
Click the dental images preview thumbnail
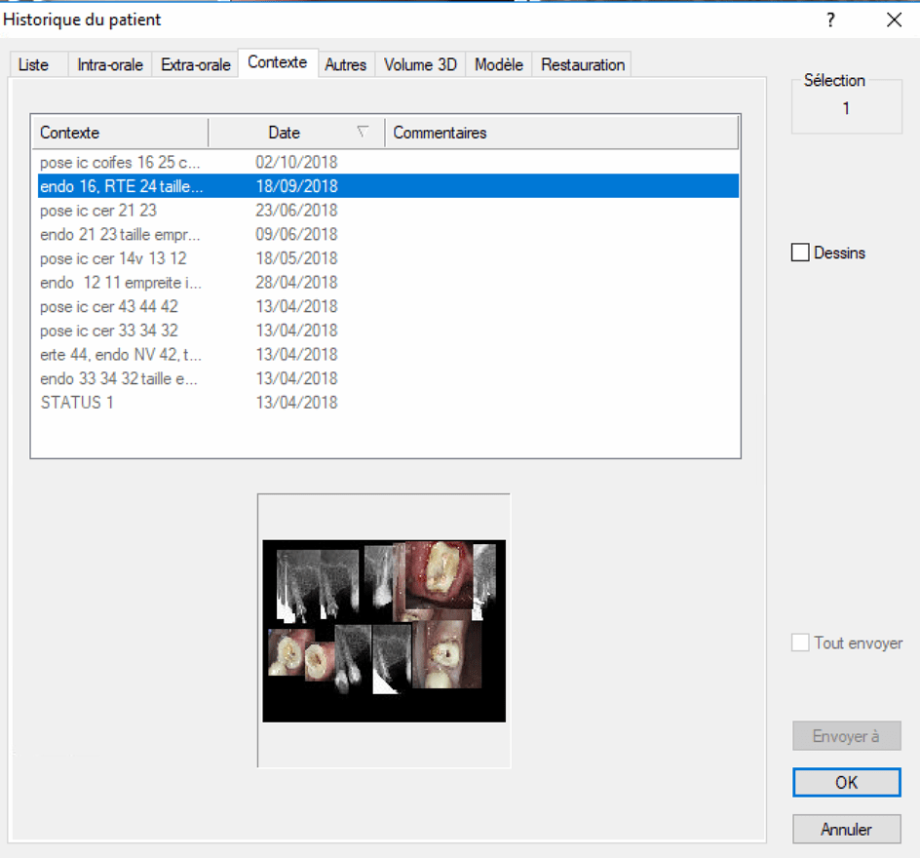click(x=384, y=630)
